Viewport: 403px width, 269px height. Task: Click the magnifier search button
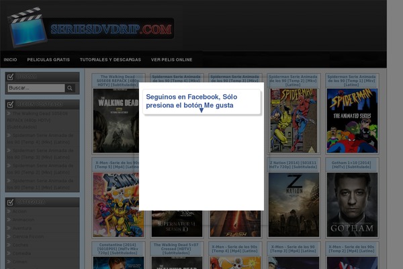coord(70,88)
